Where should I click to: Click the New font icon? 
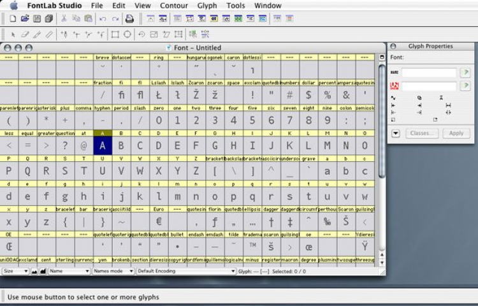pyautogui.click(x=13, y=18)
